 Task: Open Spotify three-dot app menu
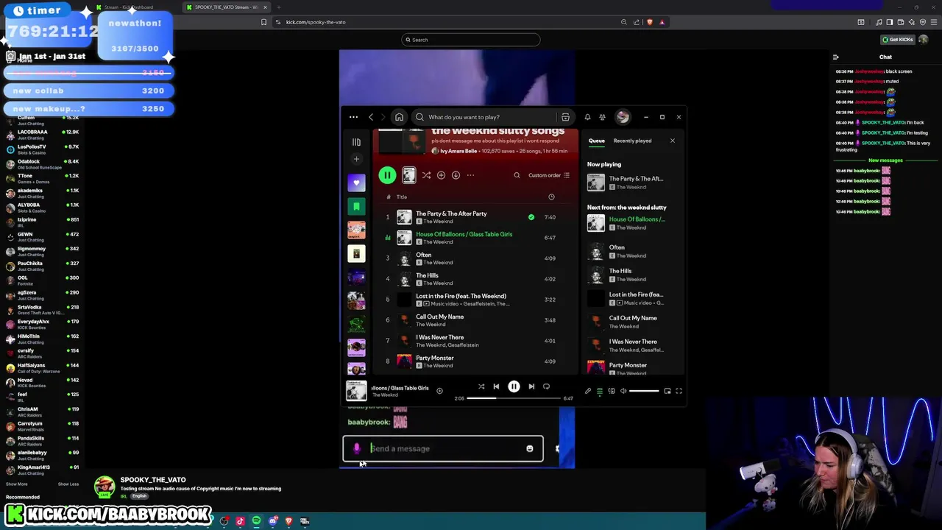(353, 117)
